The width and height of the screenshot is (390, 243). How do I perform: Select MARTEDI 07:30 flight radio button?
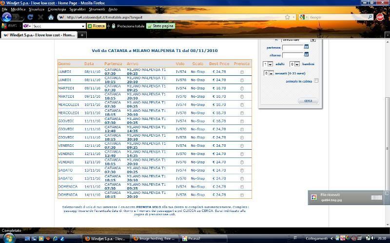point(242,88)
